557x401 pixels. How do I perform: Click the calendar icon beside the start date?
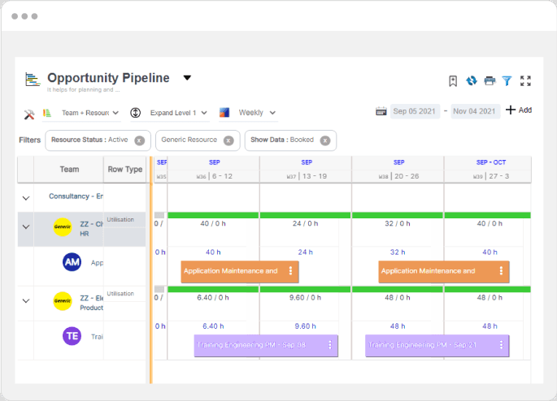(381, 112)
